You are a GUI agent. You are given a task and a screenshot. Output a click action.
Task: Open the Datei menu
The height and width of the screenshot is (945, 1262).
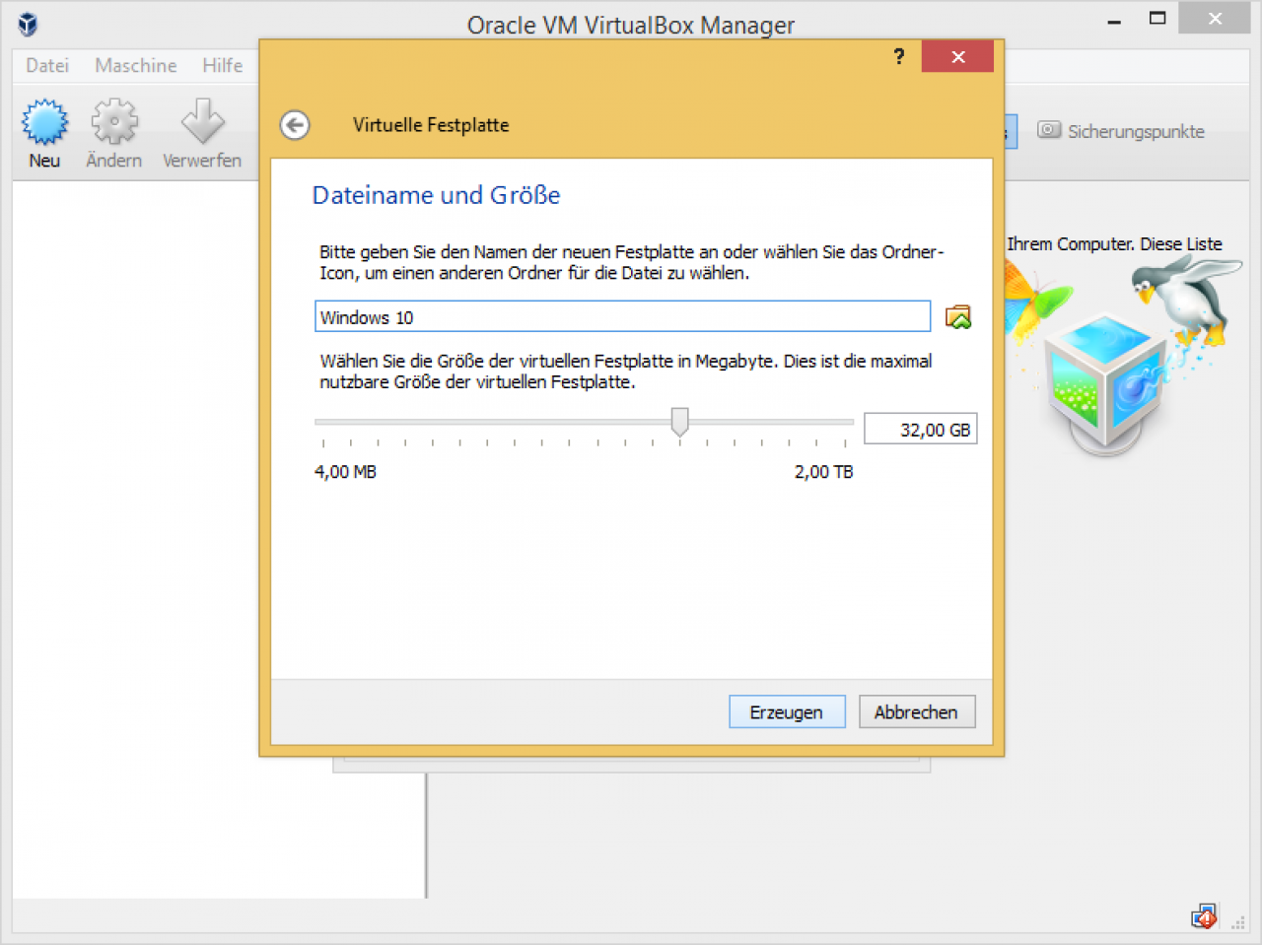[x=47, y=65]
